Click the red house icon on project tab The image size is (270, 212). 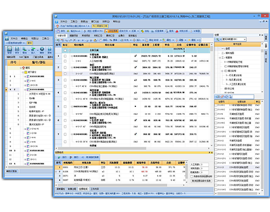[x=57, y=26]
